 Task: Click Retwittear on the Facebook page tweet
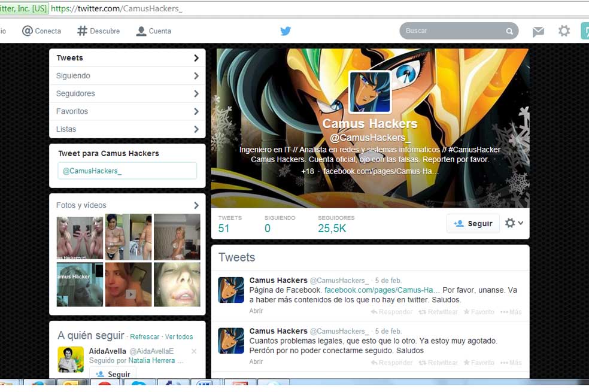coord(438,312)
